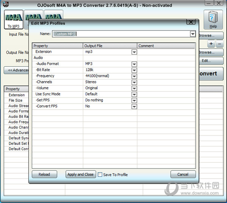Image resolution: width=227 pixels, height=203 pixels.
Task: Click the -Volume property label
Action: pyautogui.click(x=42, y=88)
